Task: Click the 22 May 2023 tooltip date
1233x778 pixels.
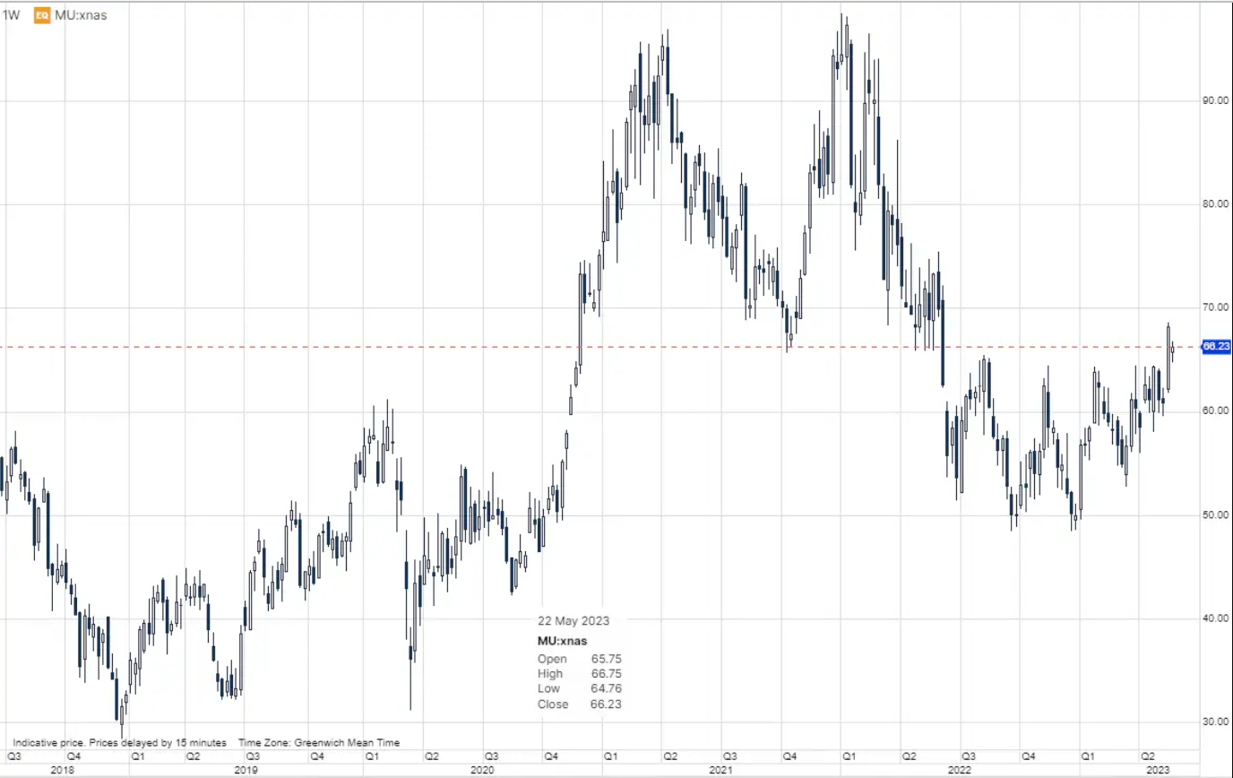Action: [572, 620]
